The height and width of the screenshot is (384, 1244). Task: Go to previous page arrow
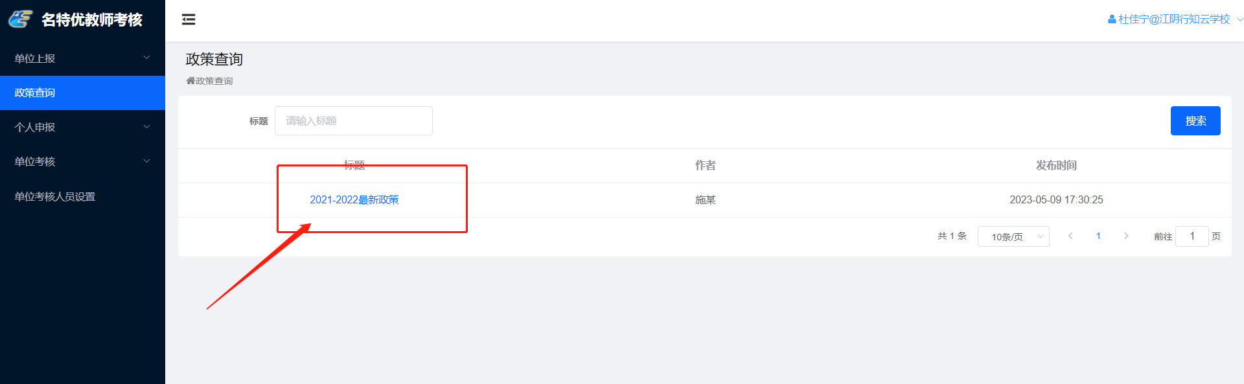1070,236
